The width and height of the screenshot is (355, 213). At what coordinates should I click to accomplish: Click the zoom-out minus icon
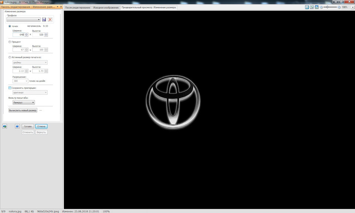321,7
